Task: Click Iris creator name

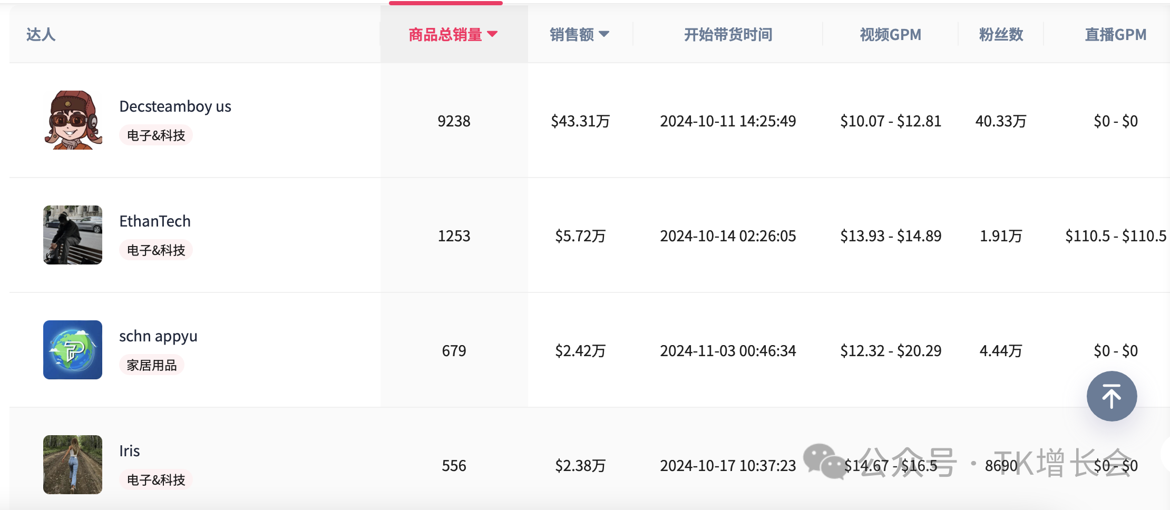Action: pyautogui.click(x=130, y=451)
